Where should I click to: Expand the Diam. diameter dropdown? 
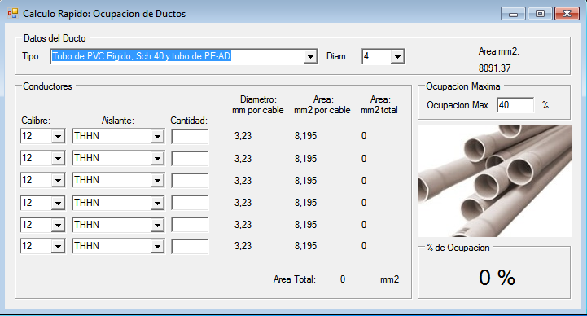click(x=383, y=56)
